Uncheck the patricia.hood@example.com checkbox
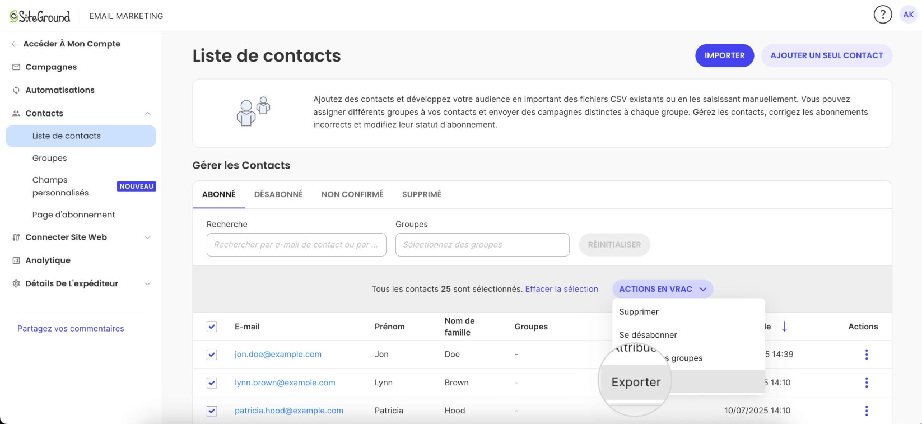This screenshot has height=424, width=922. click(x=212, y=411)
